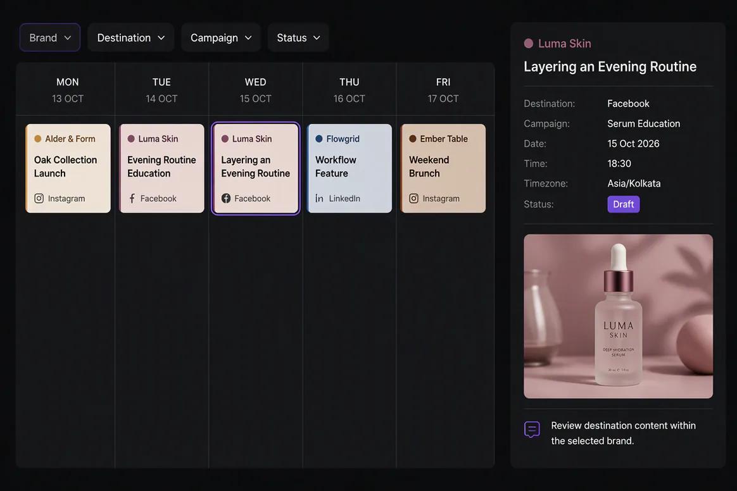737x491 pixels.
Task: Click the 'Alder & Form' brand label
Action: (x=70, y=139)
